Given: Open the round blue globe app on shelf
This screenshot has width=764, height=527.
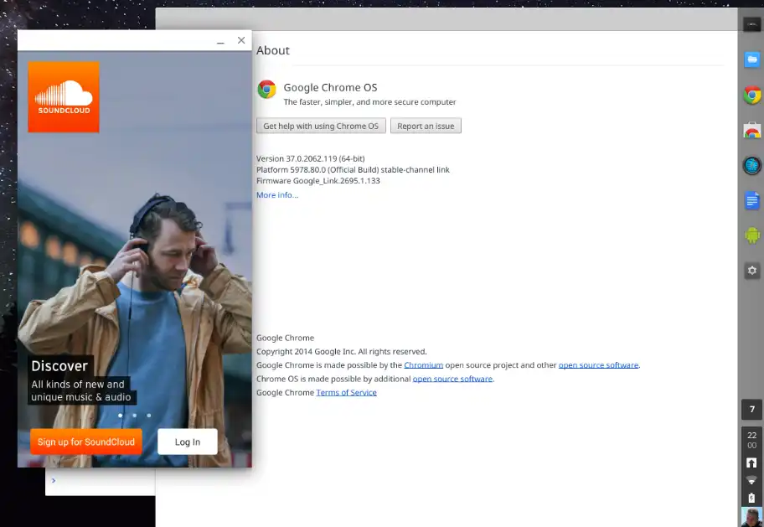Looking at the screenshot, I should 751,165.
